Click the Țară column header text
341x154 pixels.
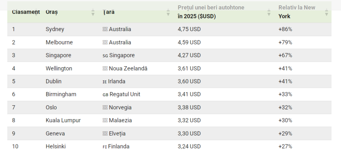[x=109, y=12]
